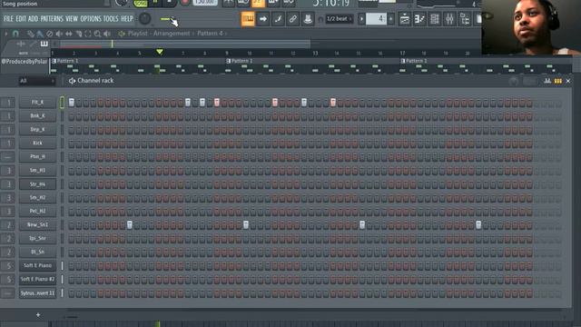Click the playhead marker on the timeline

coord(160,52)
